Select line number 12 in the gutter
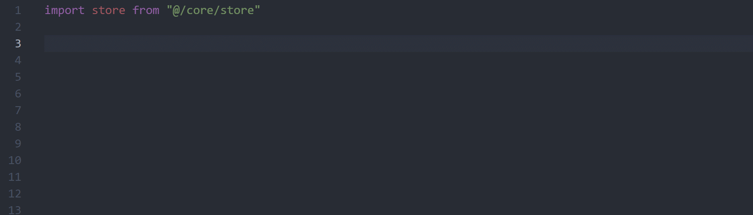 pos(14,193)
